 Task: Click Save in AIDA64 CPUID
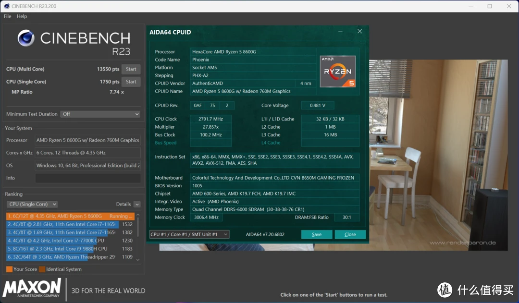pyautogui.click(x=316, y=234)
